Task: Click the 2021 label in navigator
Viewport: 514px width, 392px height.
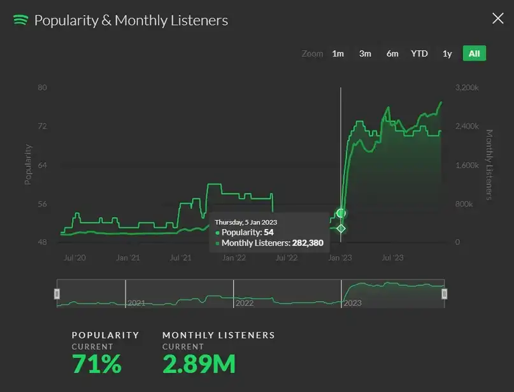Action: click(x=136, y=303)
